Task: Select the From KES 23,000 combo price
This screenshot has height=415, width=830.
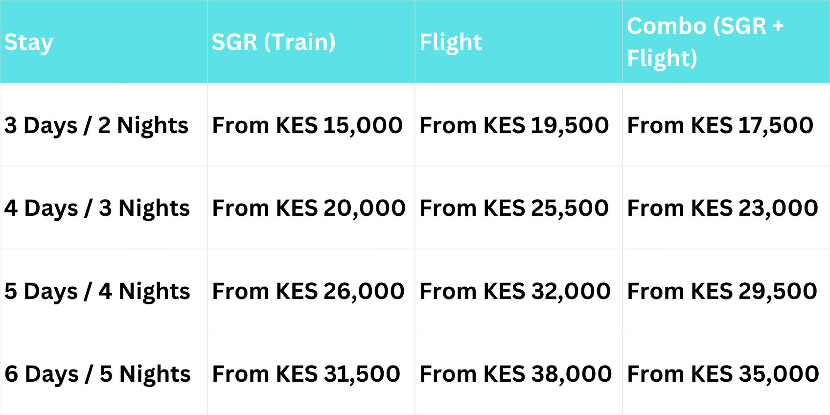Action: pos(723,208)
